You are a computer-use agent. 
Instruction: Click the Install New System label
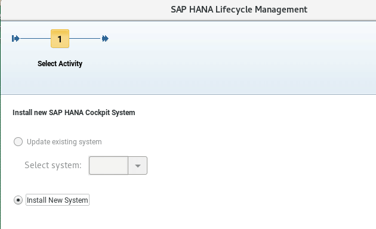point(57,200)
